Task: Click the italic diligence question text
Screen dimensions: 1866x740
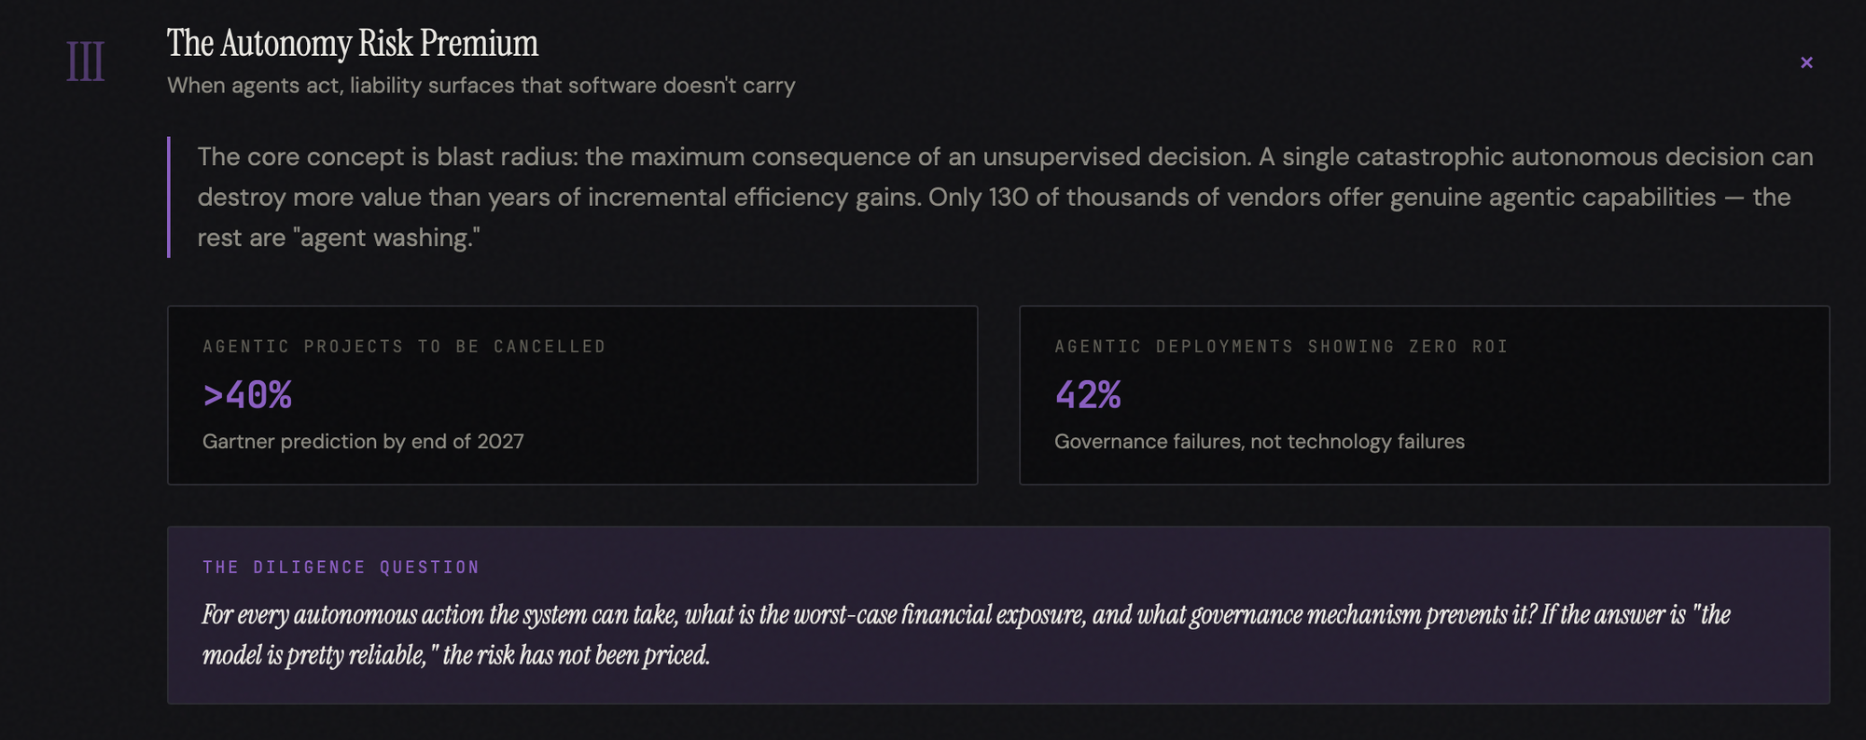Action: pos(966,616)
